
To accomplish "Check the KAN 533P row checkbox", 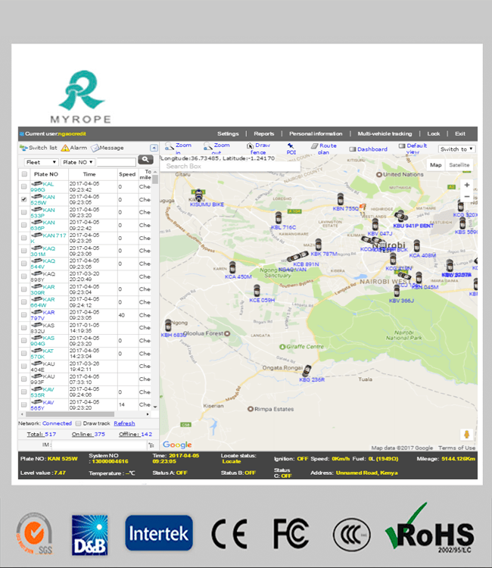I will [24, 212].
